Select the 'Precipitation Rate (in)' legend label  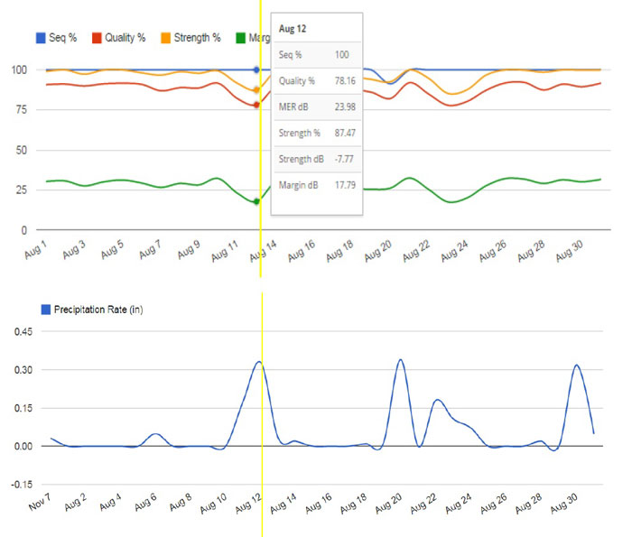pyautogui.click(x=98, y=310)
